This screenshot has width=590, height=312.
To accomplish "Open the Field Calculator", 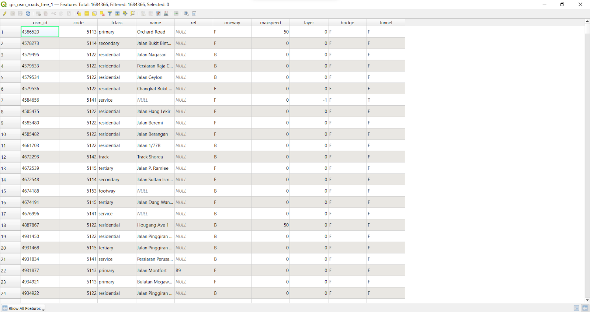I will (166, 14).
